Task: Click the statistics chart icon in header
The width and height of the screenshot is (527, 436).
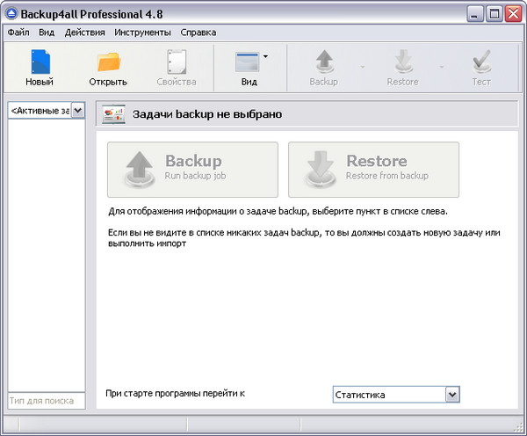Action: (x=113, y=114)
